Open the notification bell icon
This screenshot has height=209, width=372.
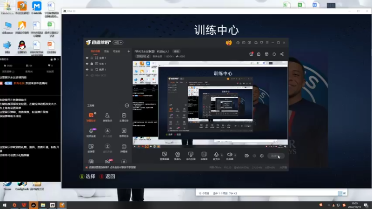(274, 54)
